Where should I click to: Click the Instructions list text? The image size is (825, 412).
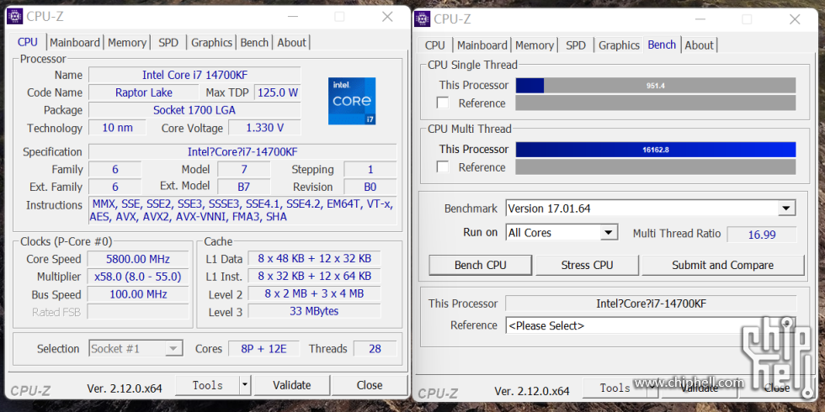(242, 210)
